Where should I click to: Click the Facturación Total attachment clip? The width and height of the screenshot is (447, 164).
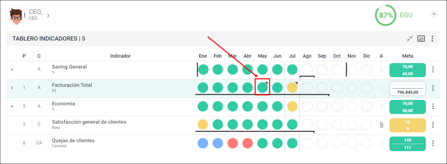(382, 88)
